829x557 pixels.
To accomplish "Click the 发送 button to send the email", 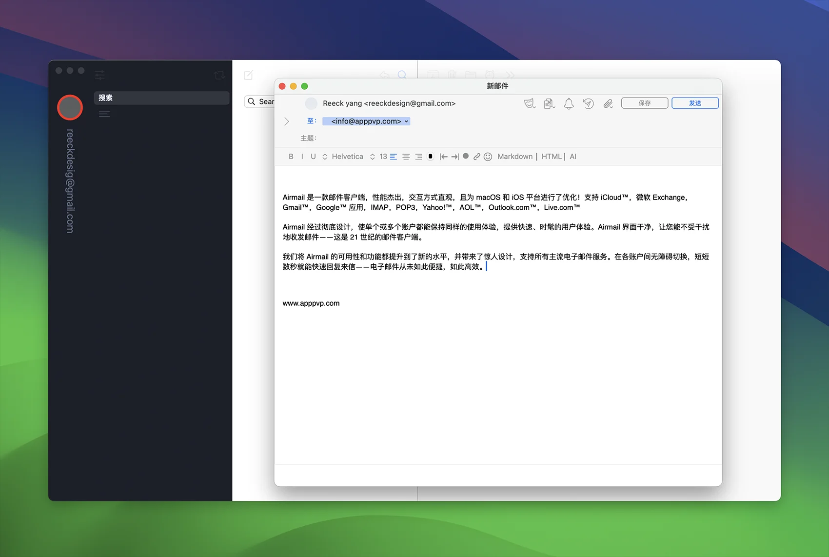I will click(695, 103).
